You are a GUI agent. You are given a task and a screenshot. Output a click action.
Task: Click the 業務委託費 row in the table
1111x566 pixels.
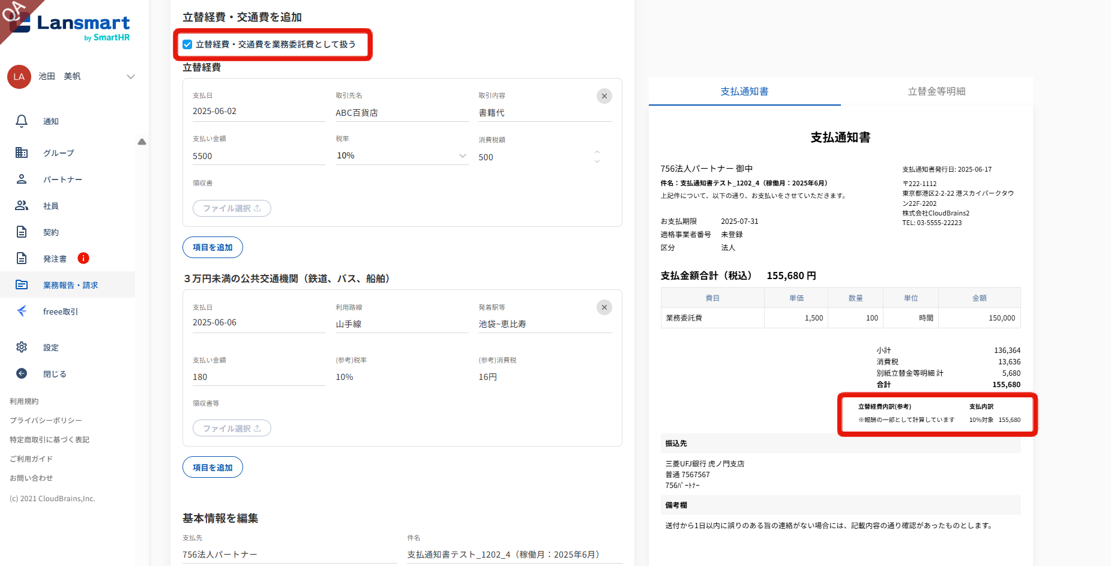(840, 318)
